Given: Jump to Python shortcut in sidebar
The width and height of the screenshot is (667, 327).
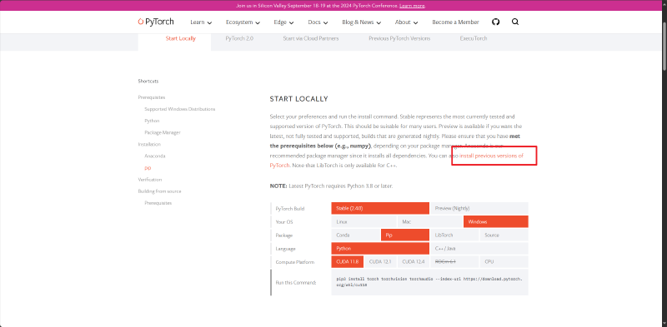Looking at the screenshot, I should [152, 121].
